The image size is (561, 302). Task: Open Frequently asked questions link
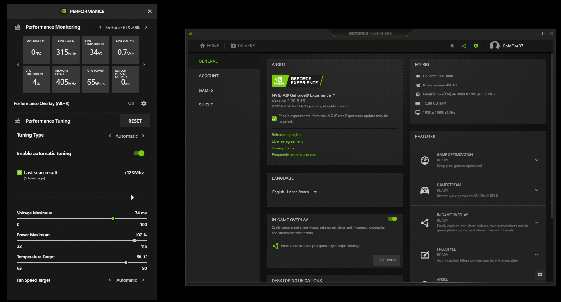[294, 155]
